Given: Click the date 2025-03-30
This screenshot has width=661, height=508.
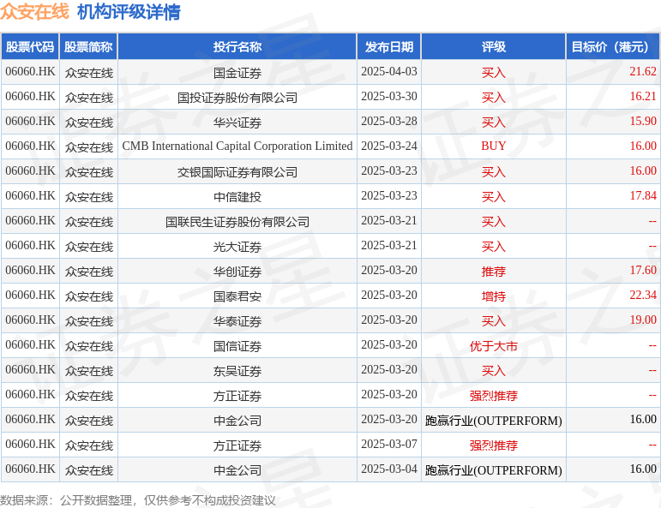Looking at the screenshot, I should tap(389, 96).
